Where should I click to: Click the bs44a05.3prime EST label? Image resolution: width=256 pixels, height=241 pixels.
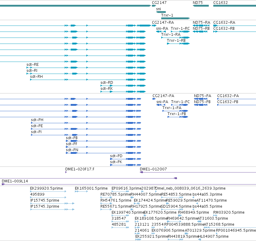(x=207, y=194)
